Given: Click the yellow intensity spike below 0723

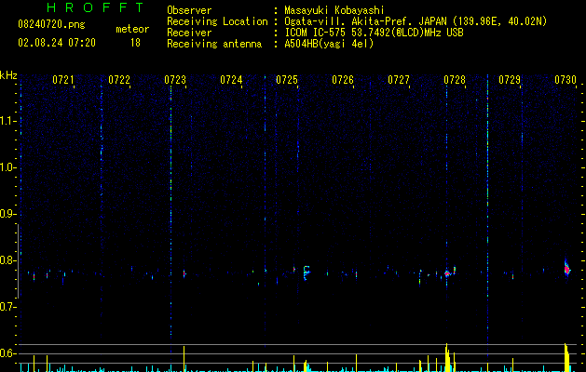Looking at the screenshot, I should (184, 359).
